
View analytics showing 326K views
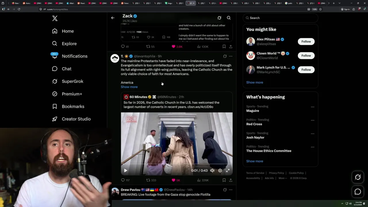(203, 180)
